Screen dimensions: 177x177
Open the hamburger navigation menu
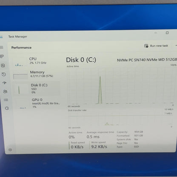coord(1,47)
